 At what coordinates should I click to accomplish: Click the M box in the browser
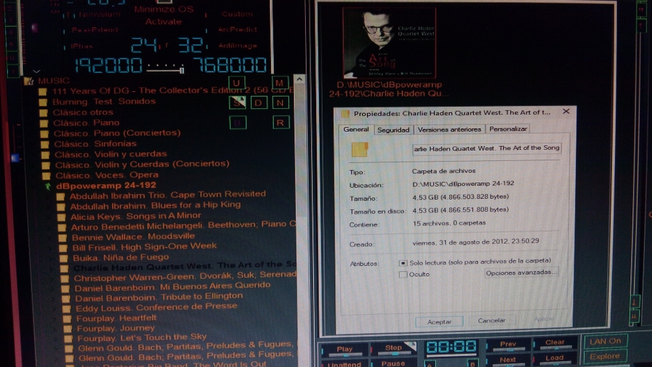click(x=280, y=82)
